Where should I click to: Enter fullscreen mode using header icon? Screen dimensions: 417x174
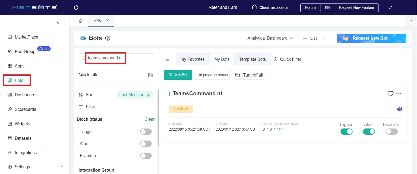[x=390, y=8]
